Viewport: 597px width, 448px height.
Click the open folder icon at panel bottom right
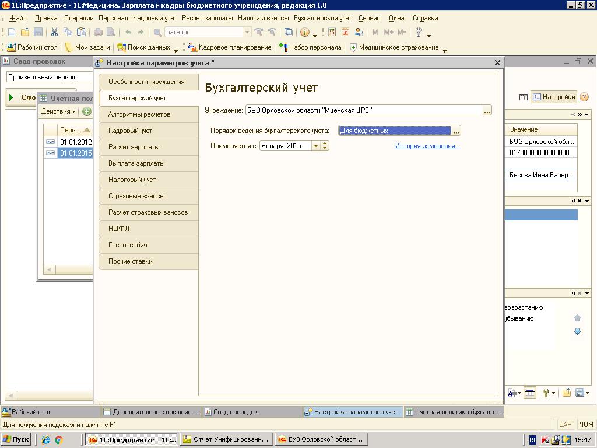(567, 393)
